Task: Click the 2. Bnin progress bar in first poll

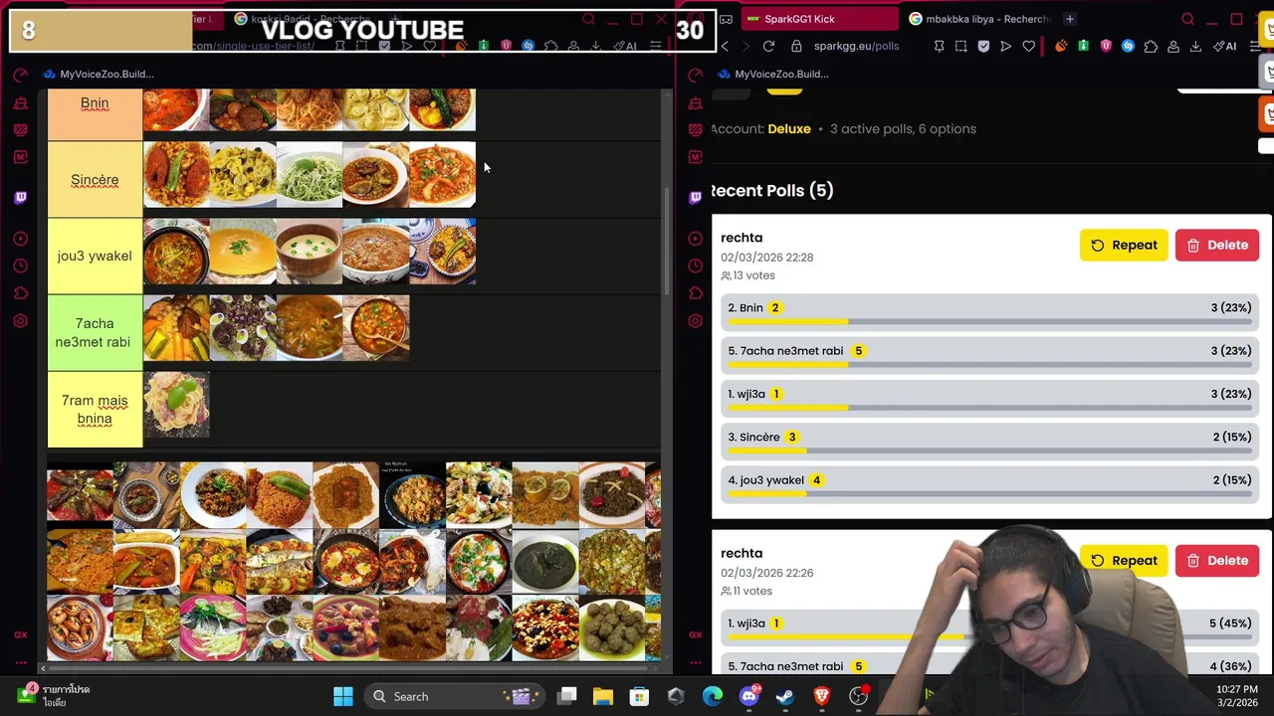Action: click(x=989, y=321)
